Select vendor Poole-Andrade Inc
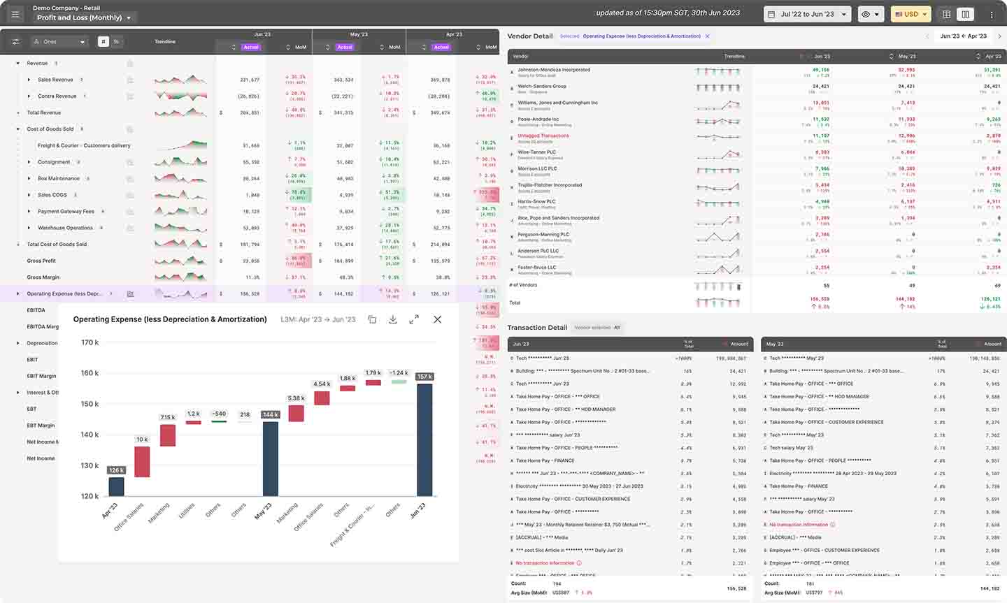 pyautogui.click(x=538, y=119)
